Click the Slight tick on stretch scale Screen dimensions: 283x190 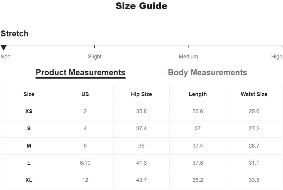(x=95, y=47)
